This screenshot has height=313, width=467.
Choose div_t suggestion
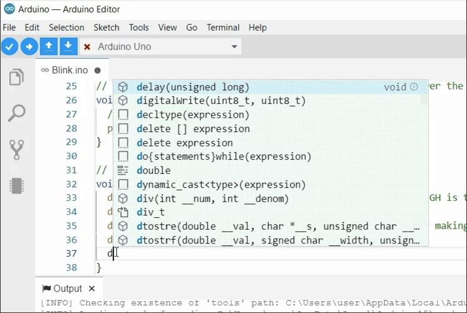[270, 212]
